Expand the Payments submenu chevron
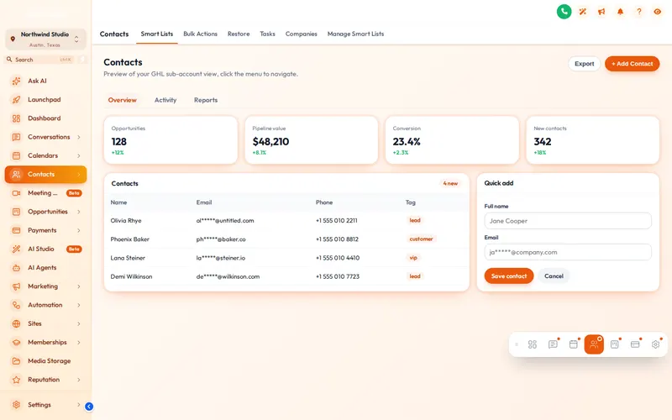672x420 pixels. [x=79, y=230]
